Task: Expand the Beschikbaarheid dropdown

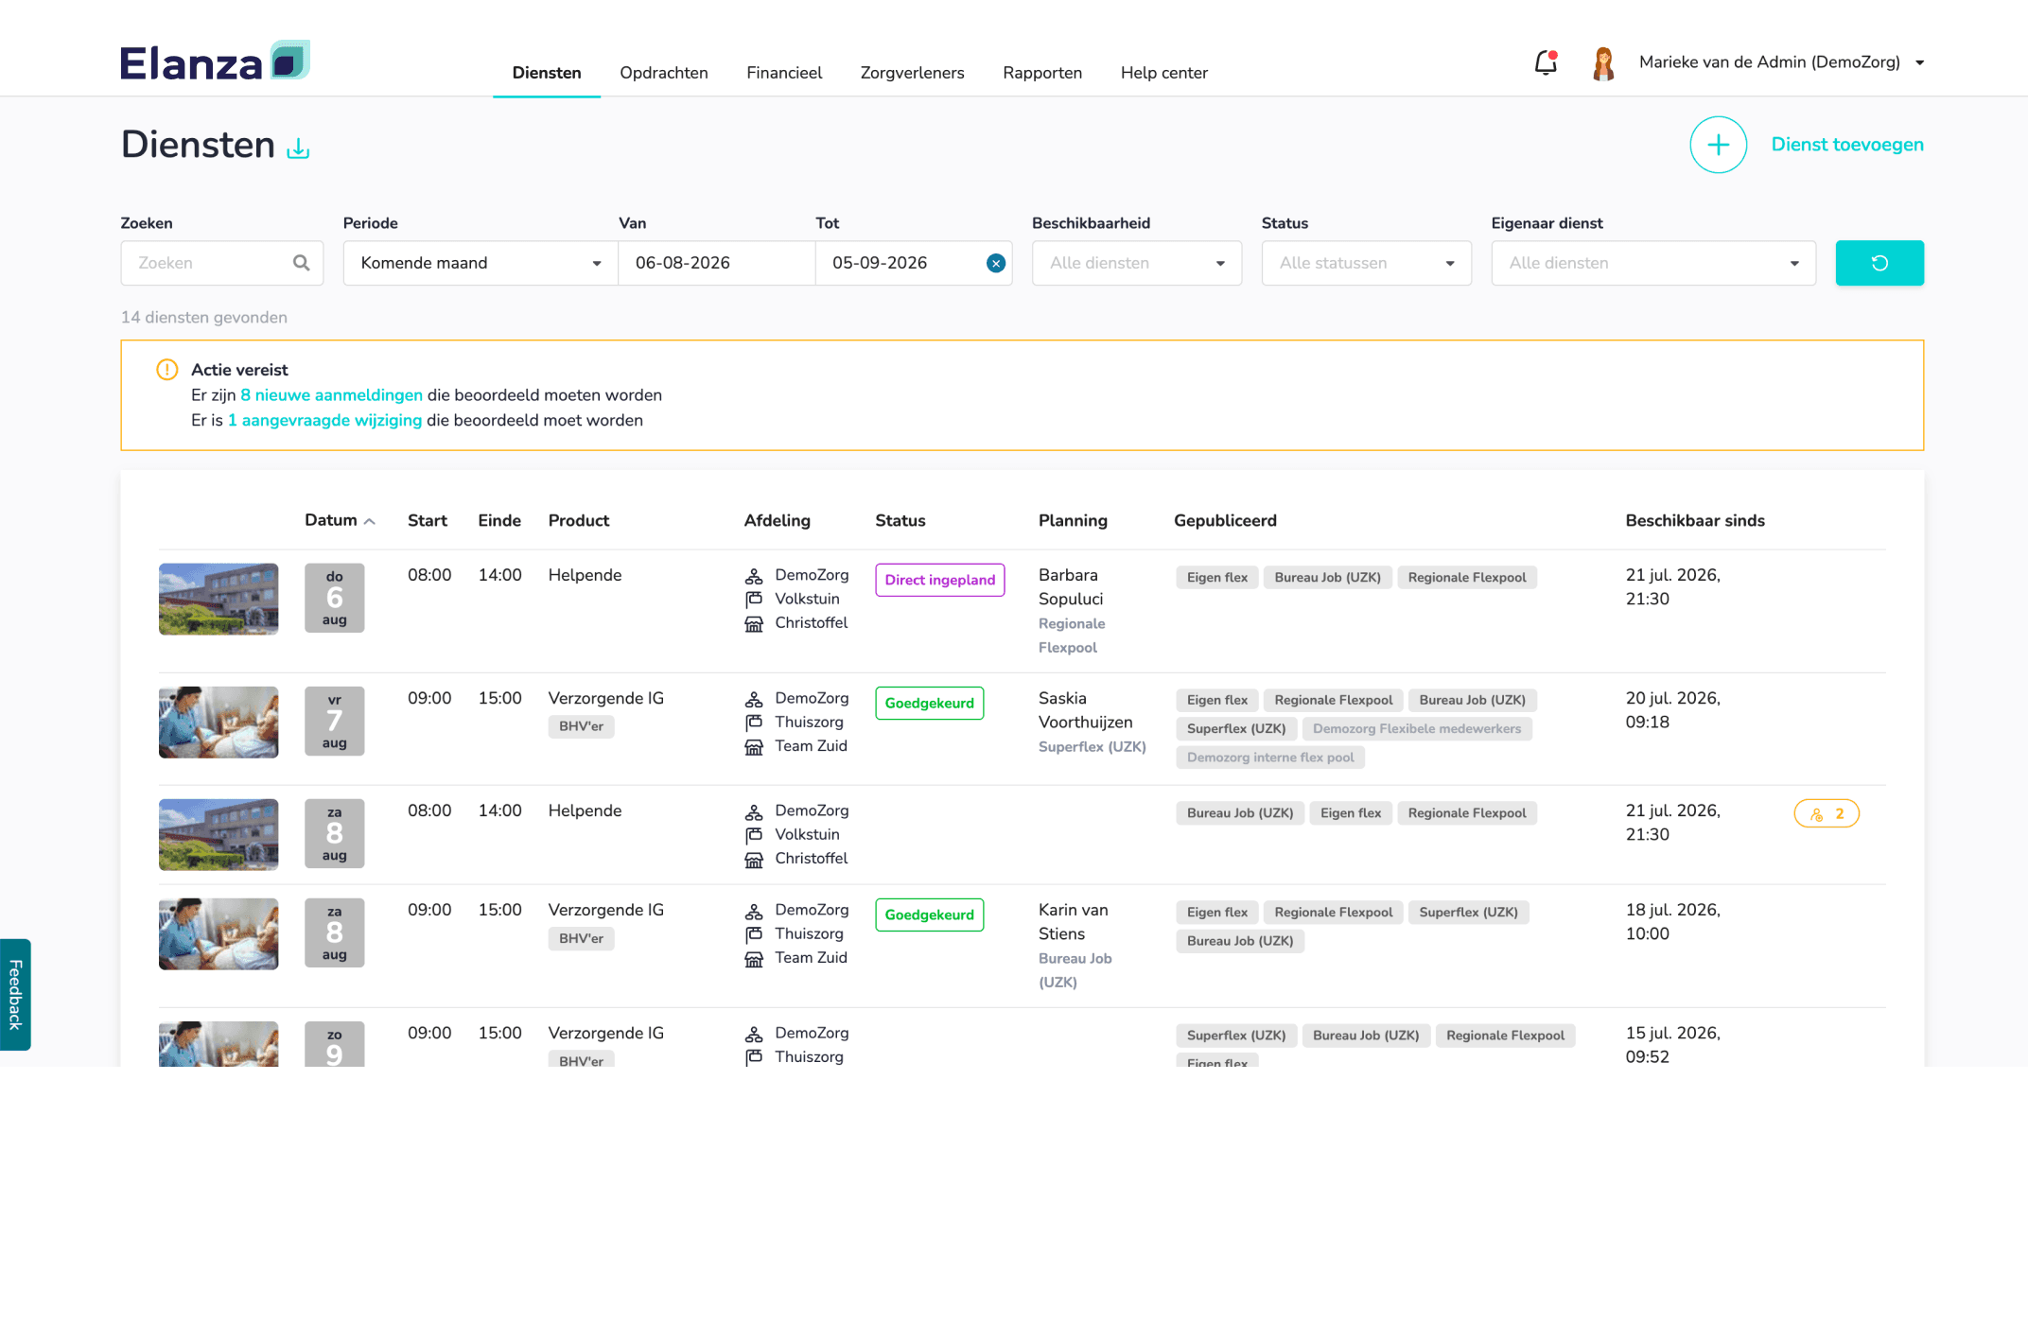Action: tap(1137, 263)
